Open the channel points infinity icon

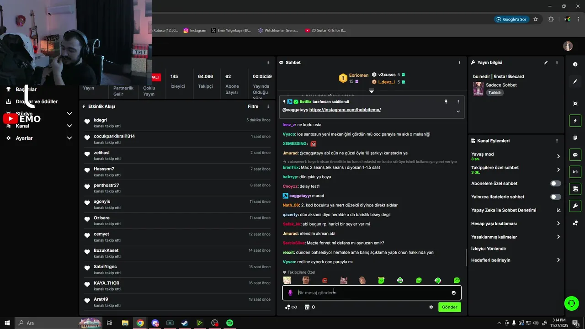pyautogui.click(x=291, y=307)
